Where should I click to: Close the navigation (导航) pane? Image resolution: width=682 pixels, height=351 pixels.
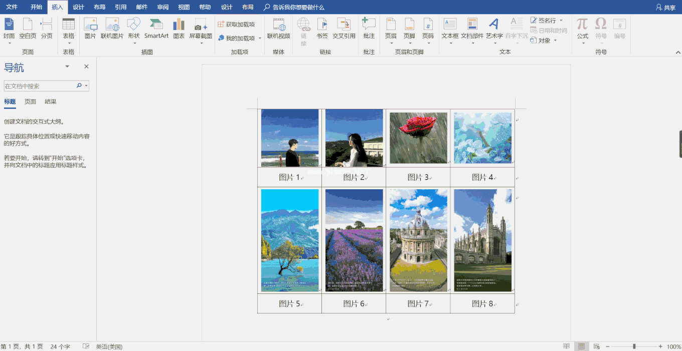coord(86,67)
